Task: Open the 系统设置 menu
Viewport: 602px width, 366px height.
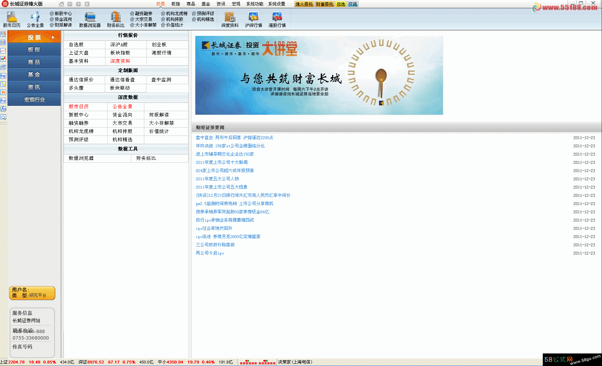Action: point(277,4)
